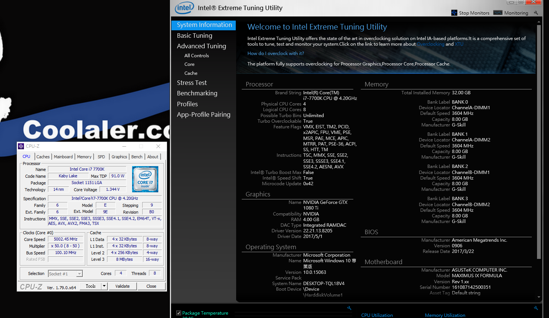Click the MAXIMUS IX FORMULA model text

tap(477, 276)
